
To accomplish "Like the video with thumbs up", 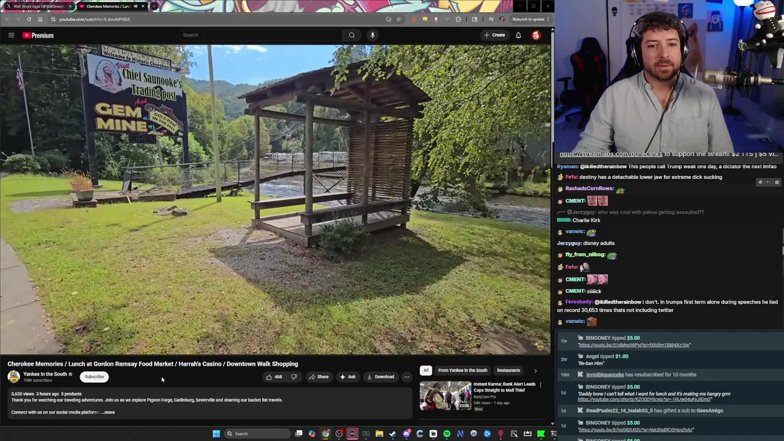I will [x=274, y=377].
